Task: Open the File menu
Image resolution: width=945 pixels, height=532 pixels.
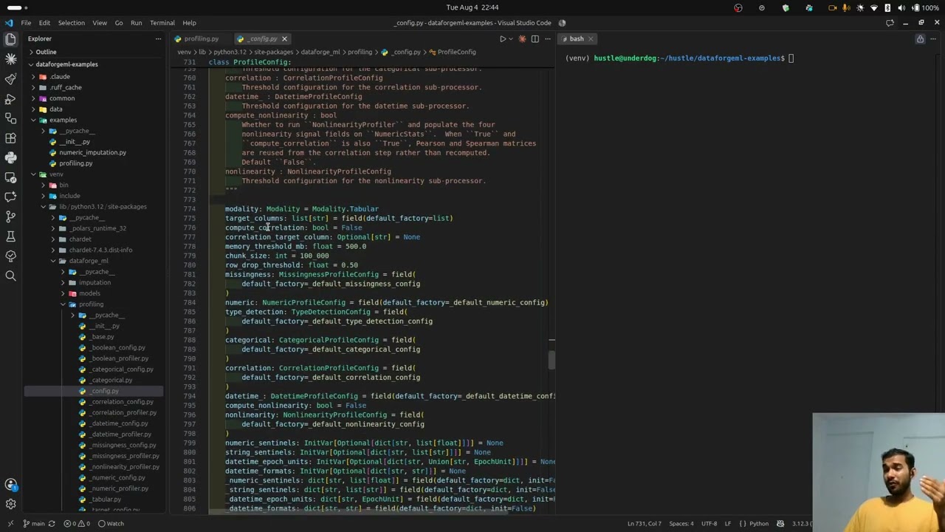Action: (26, 23)
